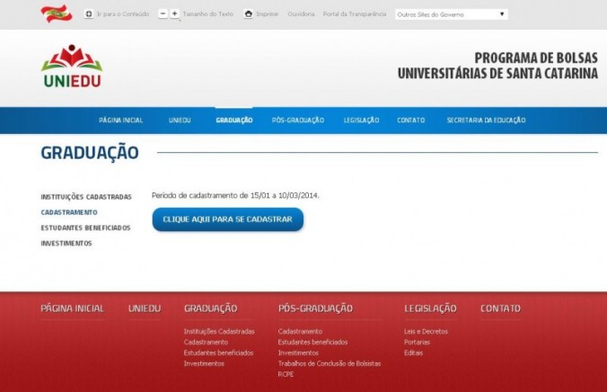Open 'Ir para o Conteúdo' link
Image resolution: width=607 pixels, height=392 pixels.
(x=123, y=14)
